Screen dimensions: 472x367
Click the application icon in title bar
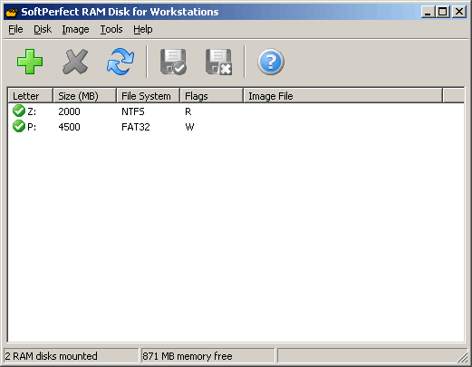pyautogui.click(x=12, y=12)
